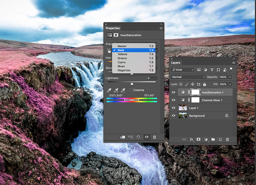
Task: Filter layers by type layers icon
Action: pyautogui.click(x=212, y=70)
